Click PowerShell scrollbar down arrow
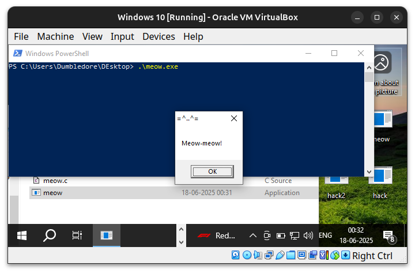The width and height of the screenshot is (415, 273). point(369,172)
